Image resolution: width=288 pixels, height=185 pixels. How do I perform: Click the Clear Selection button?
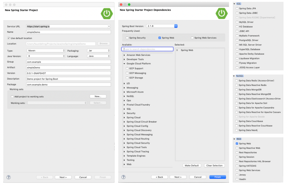pos(214,165)
